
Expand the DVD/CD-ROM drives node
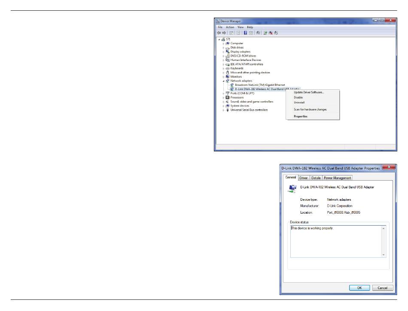point(223,56)
